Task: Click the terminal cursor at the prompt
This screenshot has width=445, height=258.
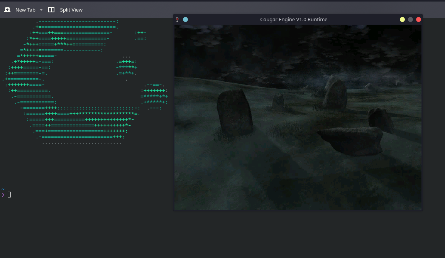Action: [9, 194]
